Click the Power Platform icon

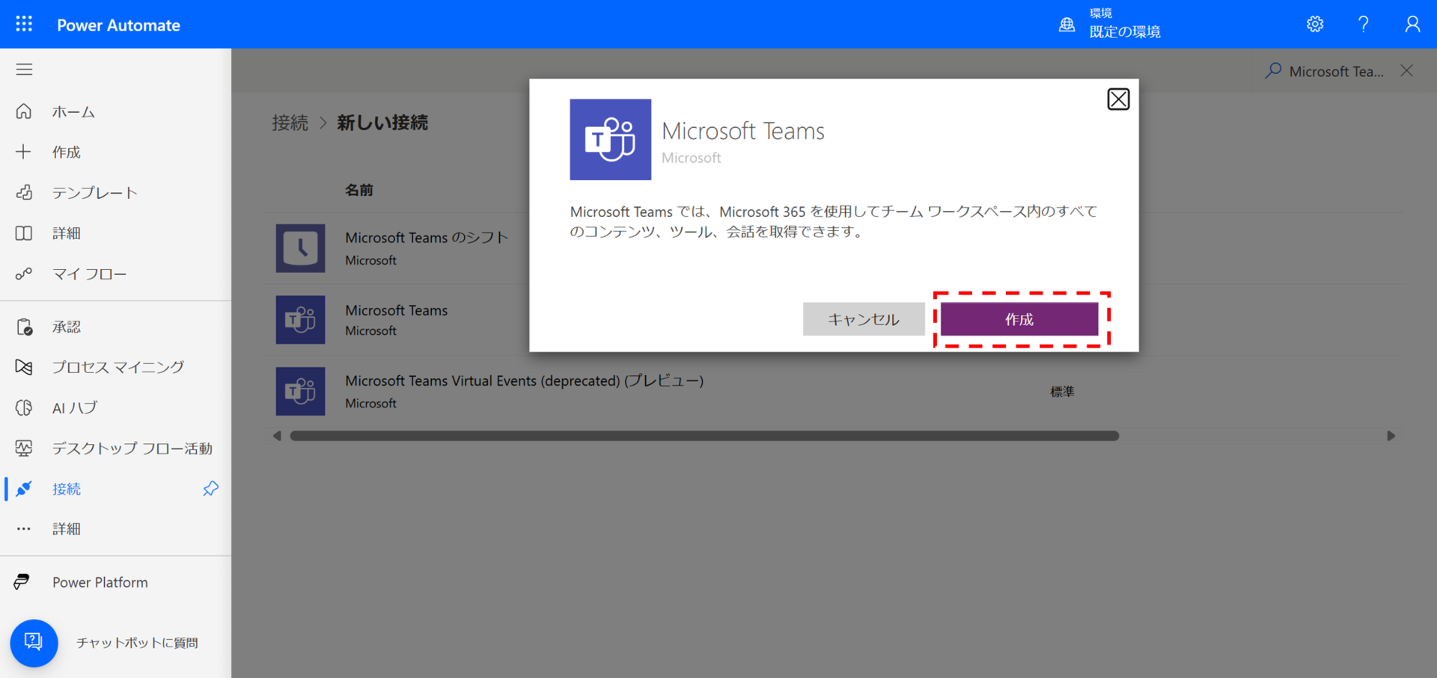pyautogui.click(x=22, y=582)
